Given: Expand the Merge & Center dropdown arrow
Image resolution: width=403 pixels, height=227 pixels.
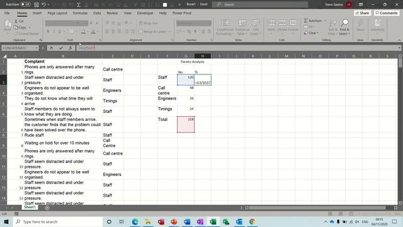Looking at the screenshot, I should pos(169,32).
